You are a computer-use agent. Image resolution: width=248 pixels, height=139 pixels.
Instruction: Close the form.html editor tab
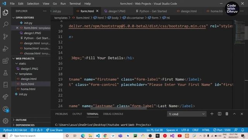coord(97,11)
